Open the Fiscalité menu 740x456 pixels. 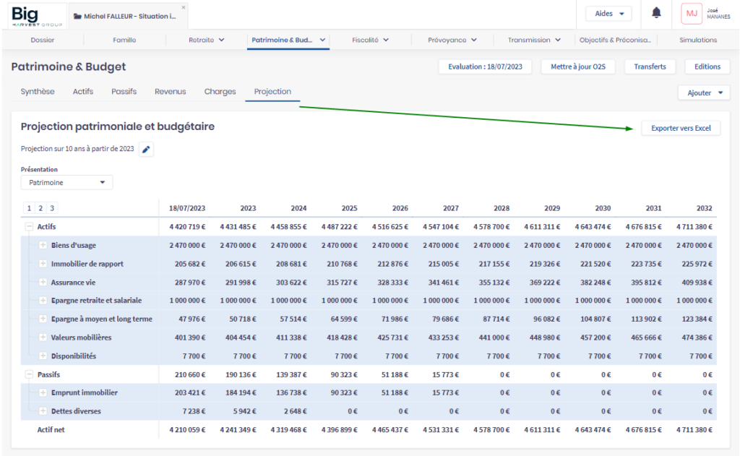pyautogui.click(x=370, y=40)
